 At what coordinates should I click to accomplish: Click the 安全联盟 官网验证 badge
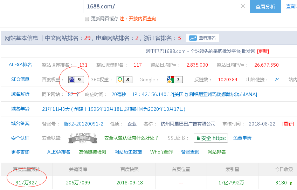tap(83, 138)
